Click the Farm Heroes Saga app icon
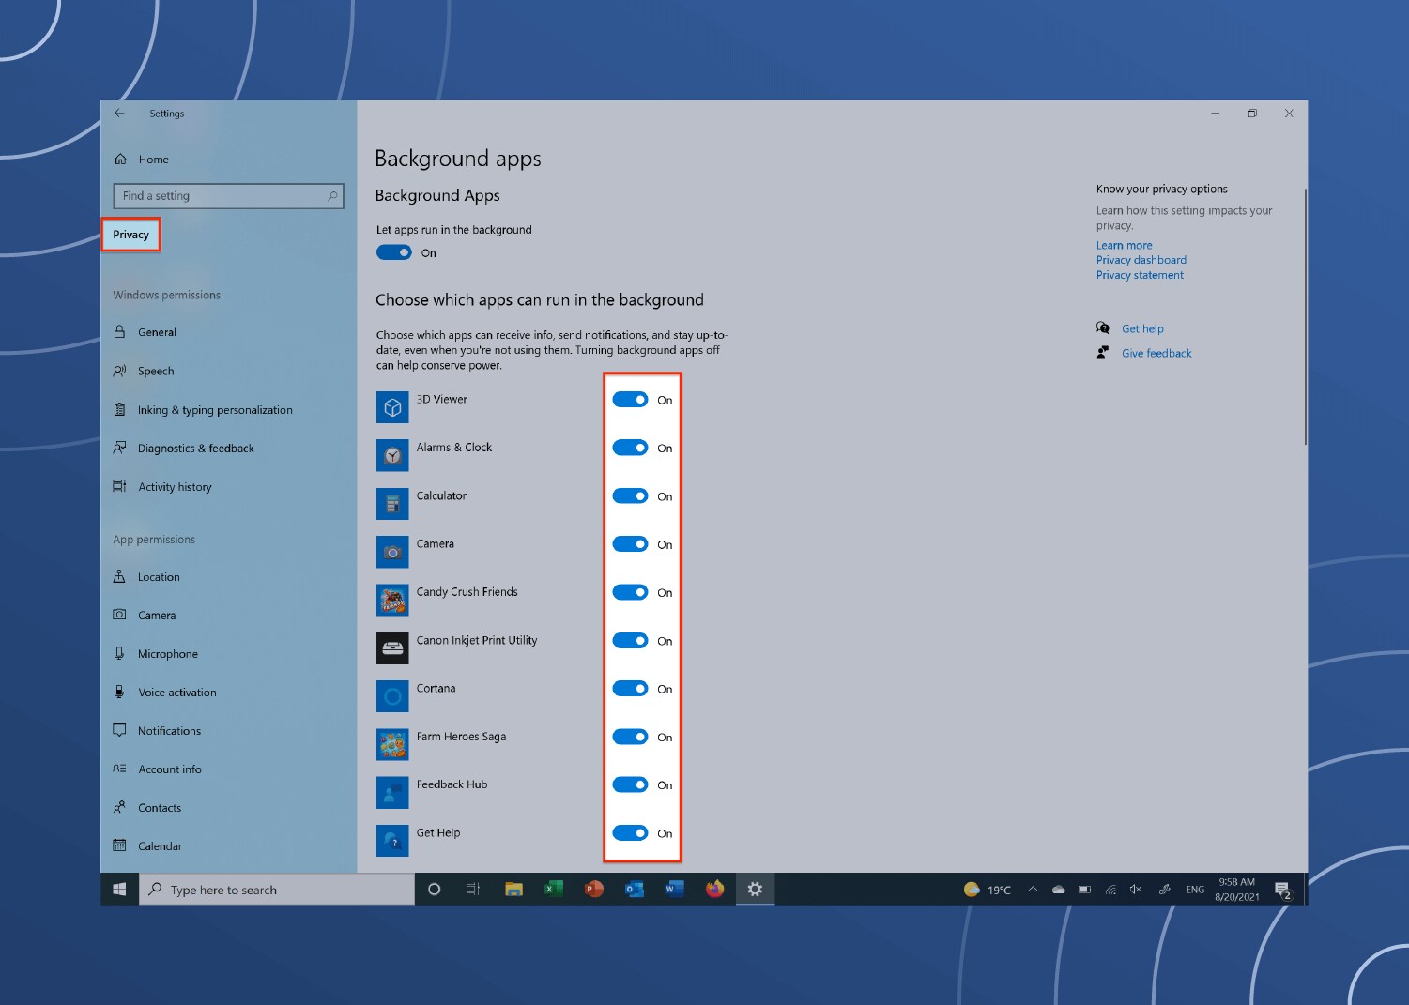The image size is (1409, 1005). click(x=392, y=744)
